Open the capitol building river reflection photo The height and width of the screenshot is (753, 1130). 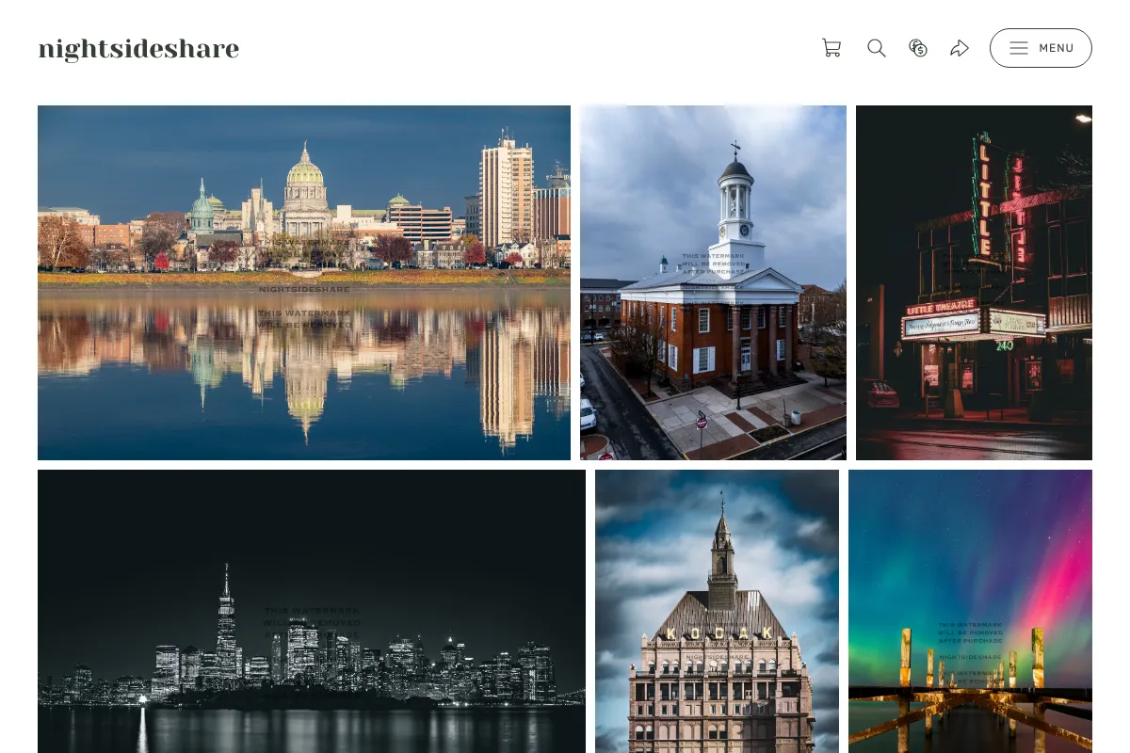click(304, 282)
